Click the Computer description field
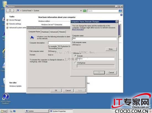This screenshot has height=113, width=152. point(59,43)
